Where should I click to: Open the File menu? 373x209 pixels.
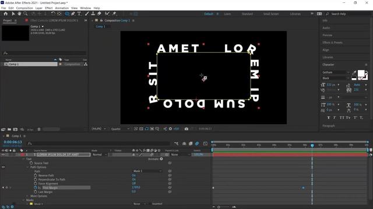tap(3, 8)
